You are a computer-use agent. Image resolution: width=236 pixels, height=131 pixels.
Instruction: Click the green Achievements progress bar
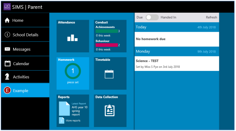pos(107,31)
